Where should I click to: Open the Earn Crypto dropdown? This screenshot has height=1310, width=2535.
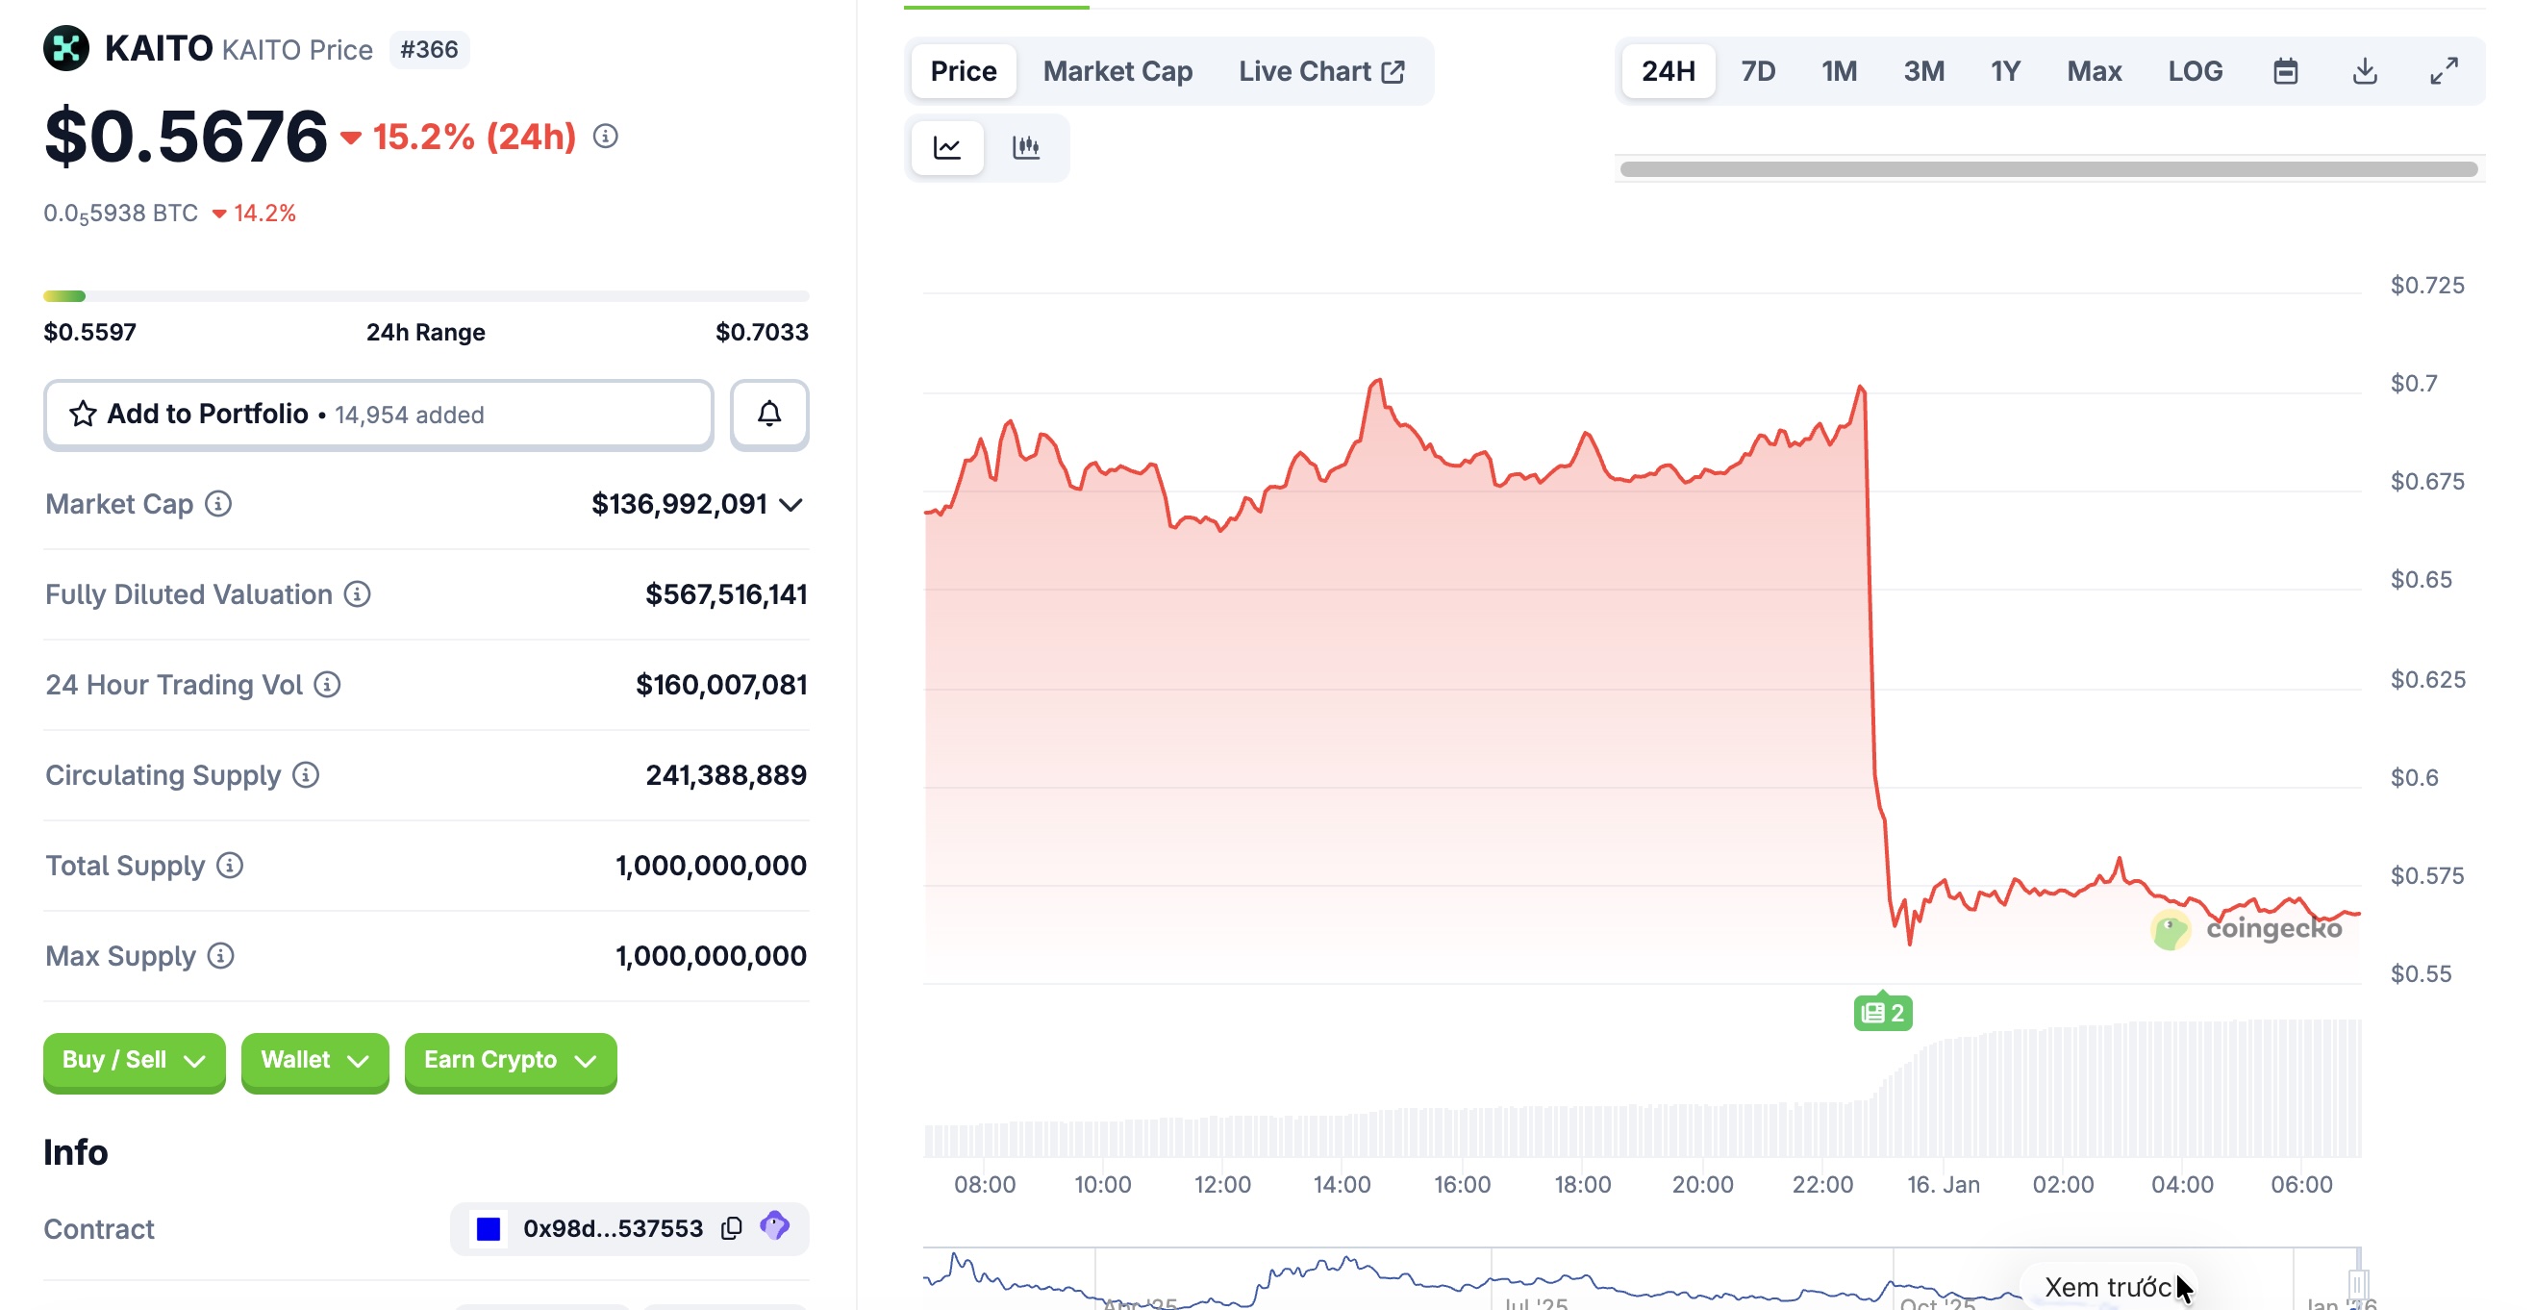coord(510,1060)
